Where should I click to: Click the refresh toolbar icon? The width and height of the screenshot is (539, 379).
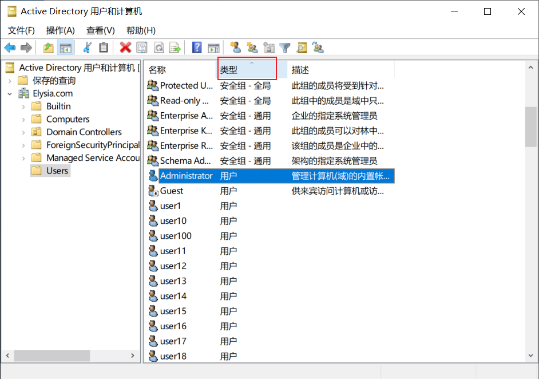159,48
